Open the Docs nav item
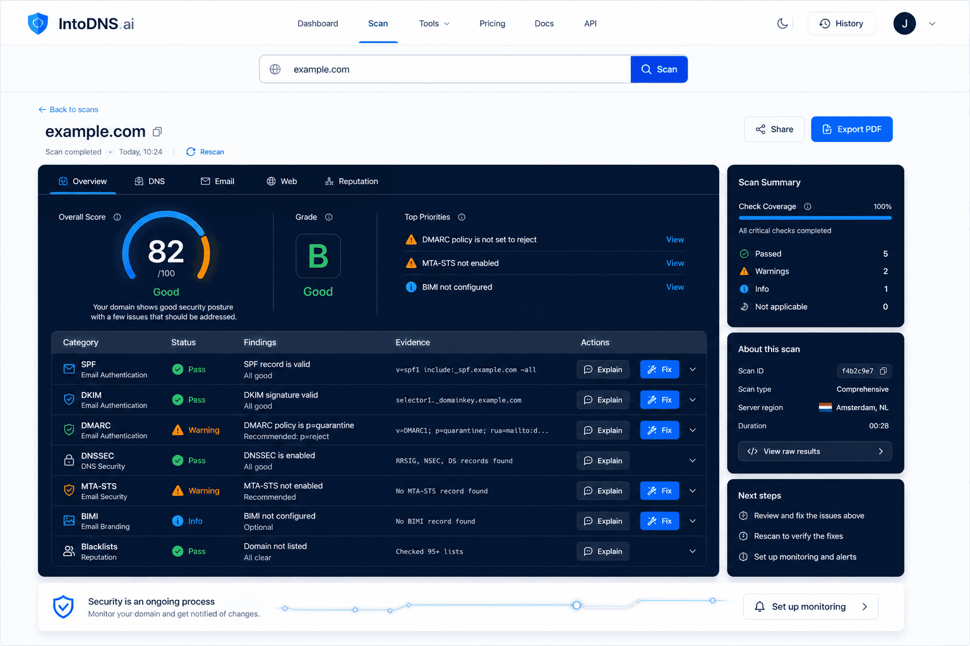 coord(544,23)
